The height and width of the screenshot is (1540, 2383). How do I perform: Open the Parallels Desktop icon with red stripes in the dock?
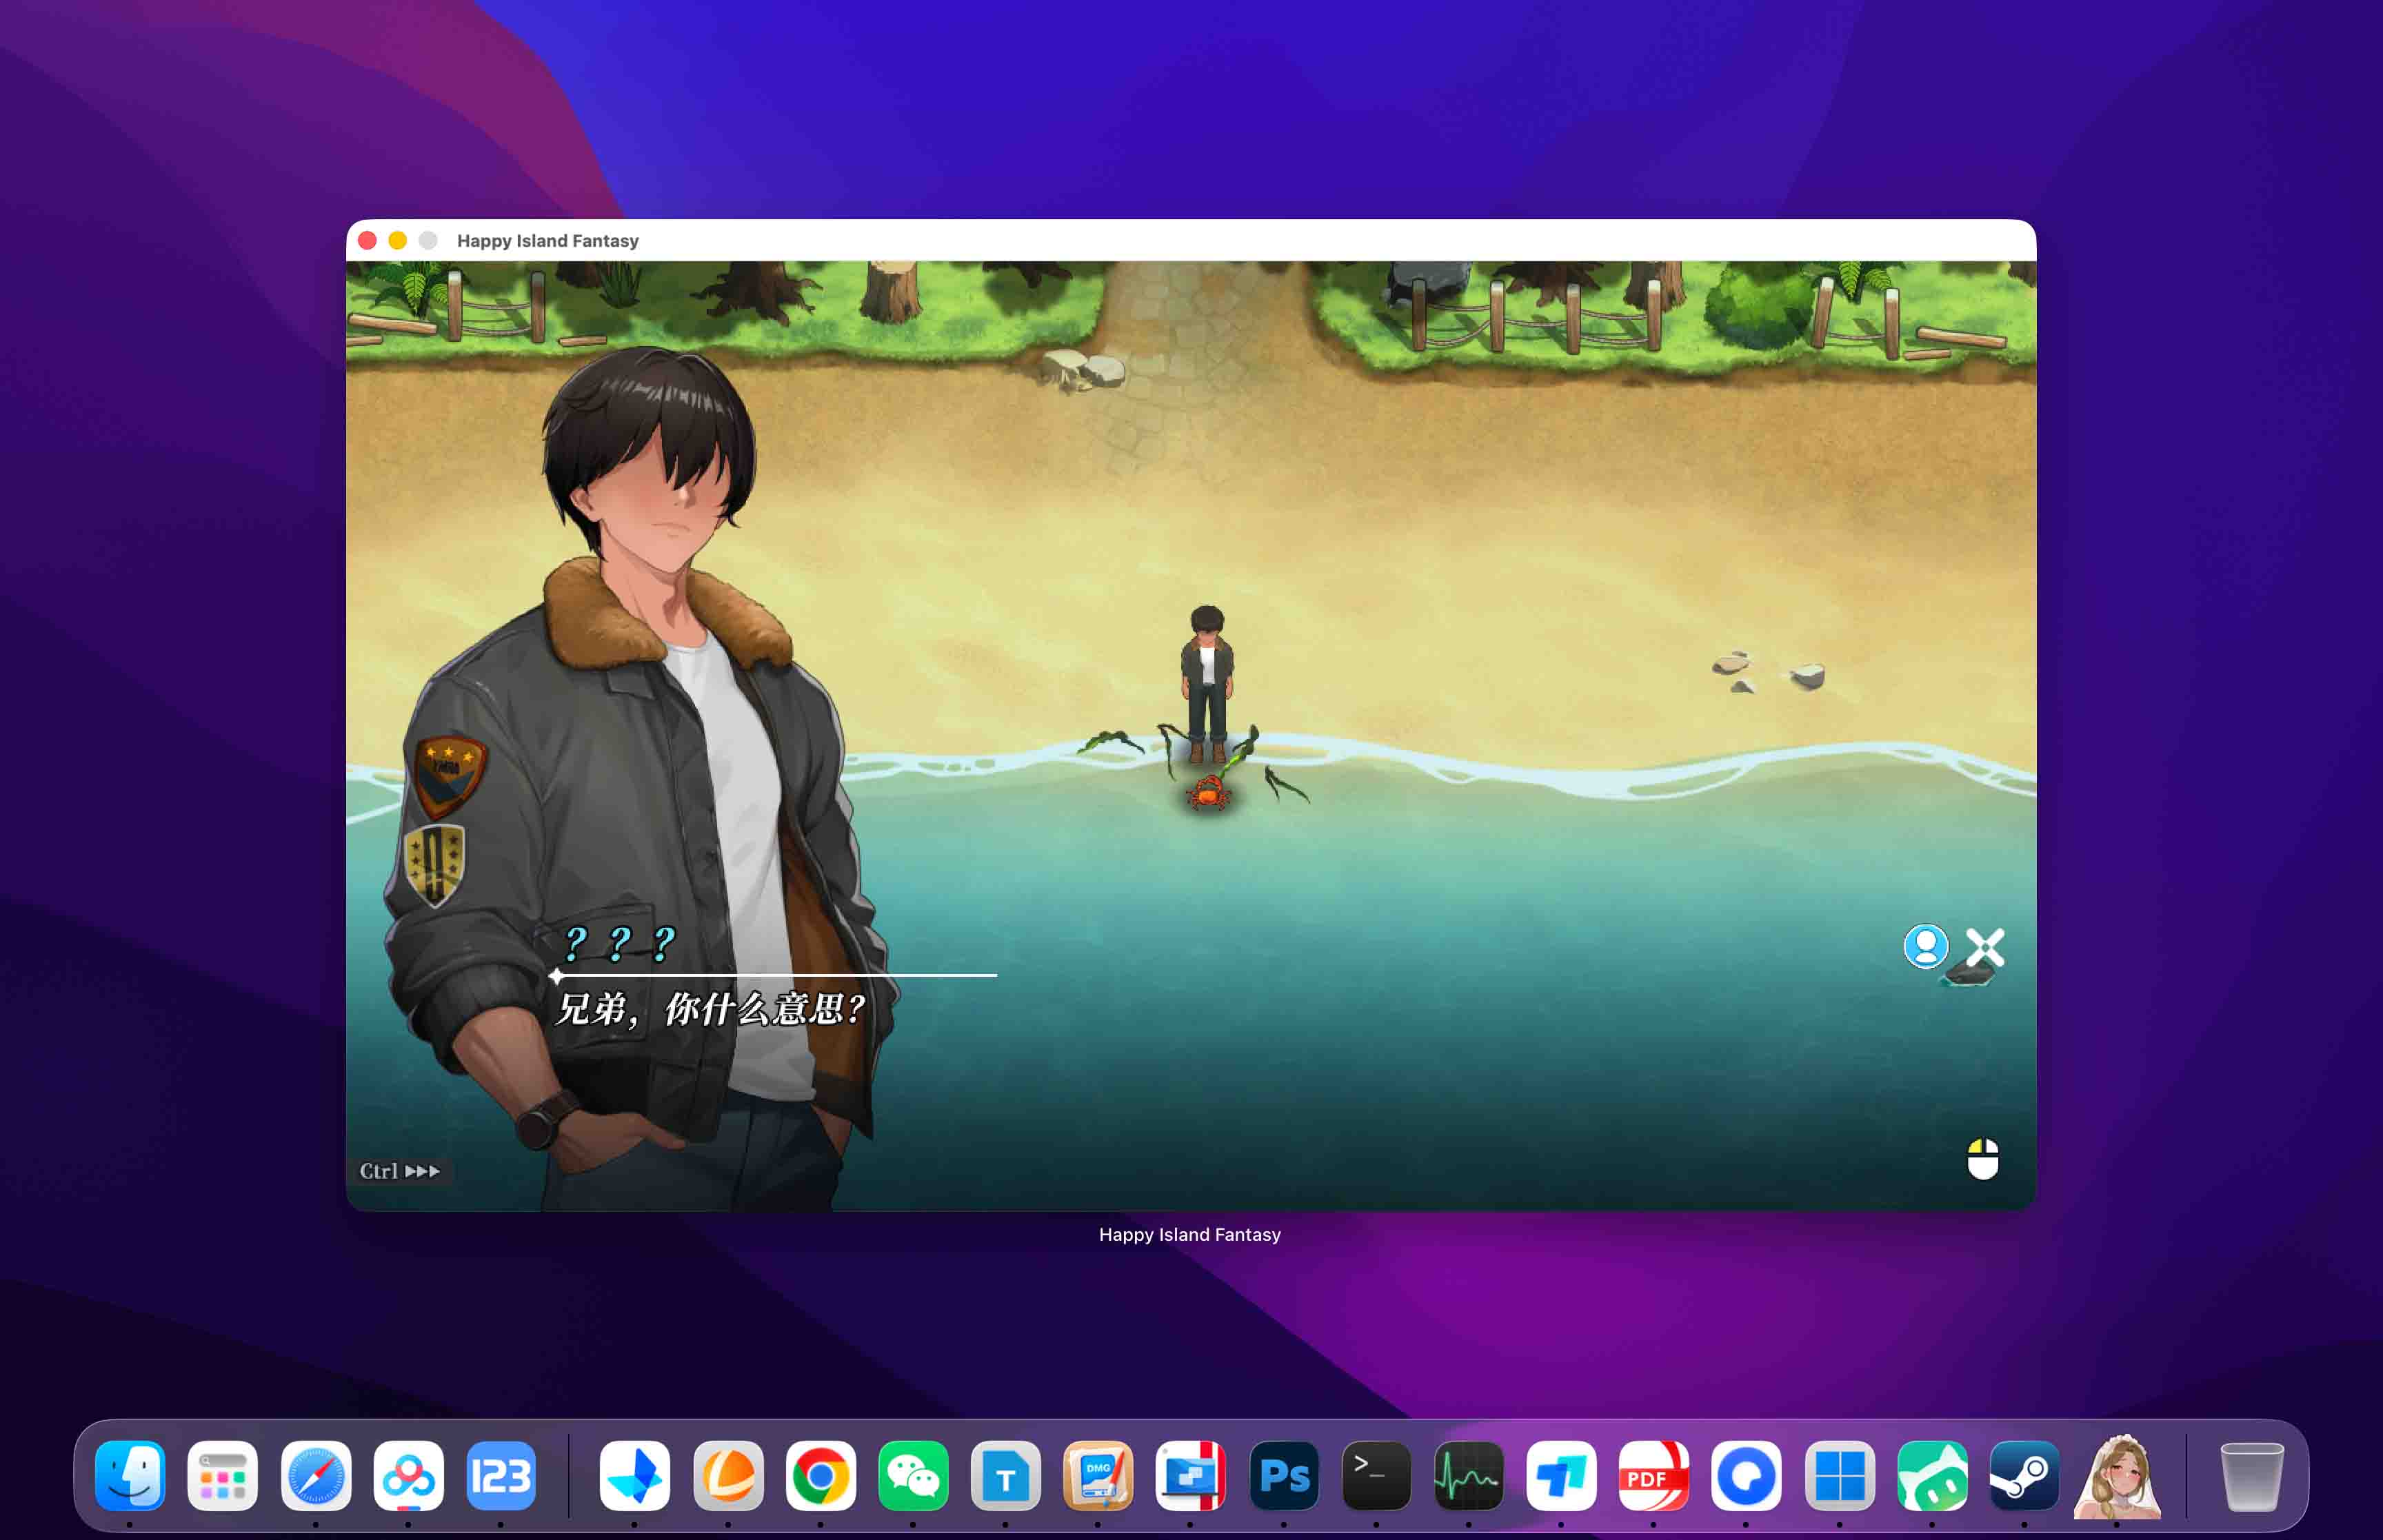(1190, 1475)
